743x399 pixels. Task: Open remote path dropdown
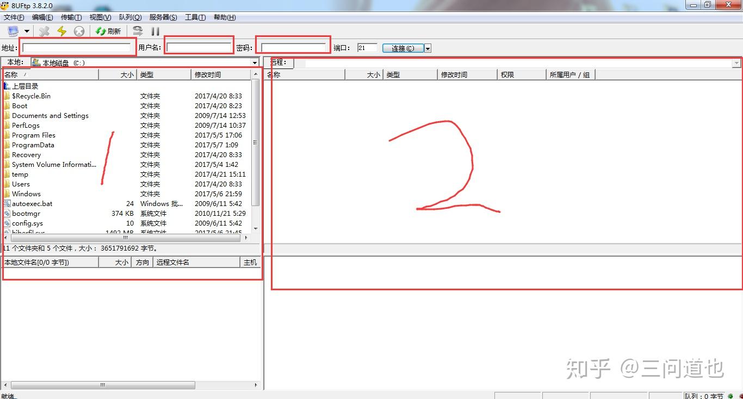coord(736,63)
